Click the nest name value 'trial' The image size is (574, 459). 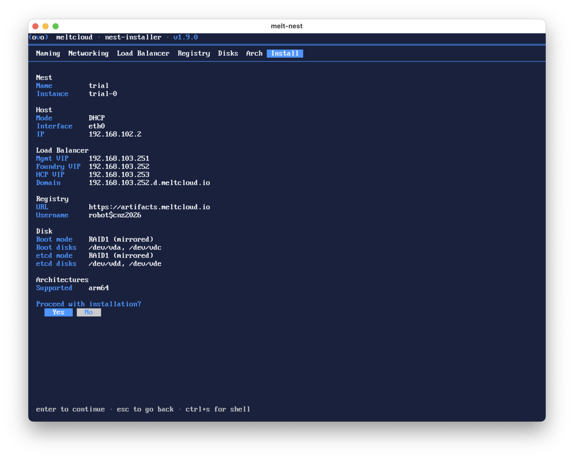[99, 85]
